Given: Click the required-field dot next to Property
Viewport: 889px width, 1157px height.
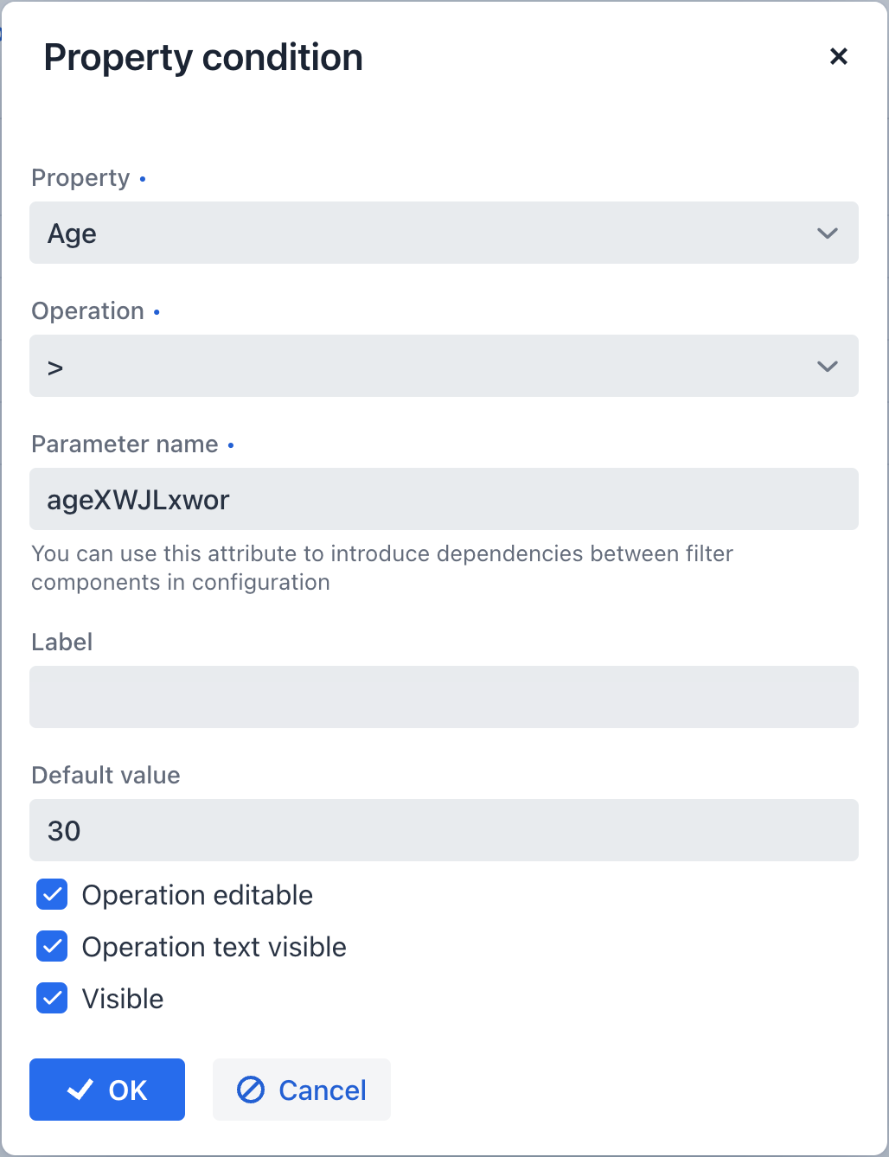Looking at the screenshot, I should pyautogui.click(x=142, y=179).
